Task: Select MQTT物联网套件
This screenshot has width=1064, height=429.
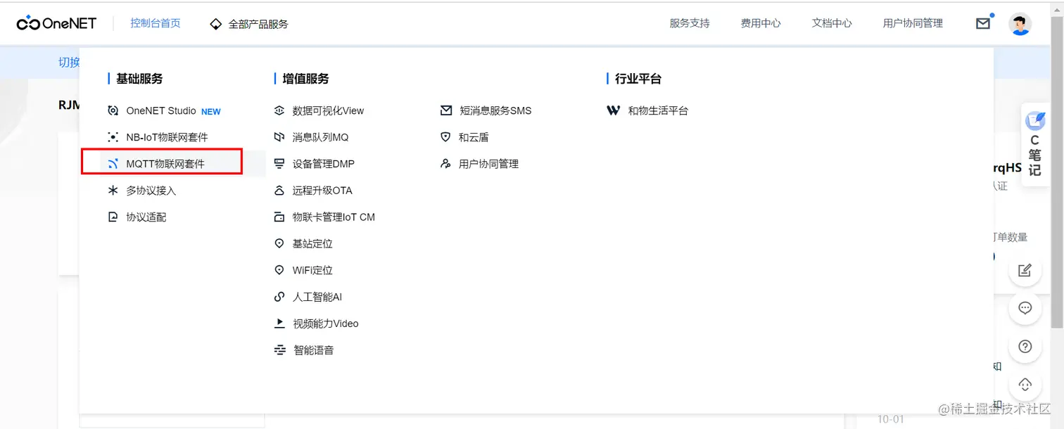Action: coord(165,164)
